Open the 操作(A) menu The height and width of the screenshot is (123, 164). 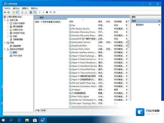coord(16,8)
